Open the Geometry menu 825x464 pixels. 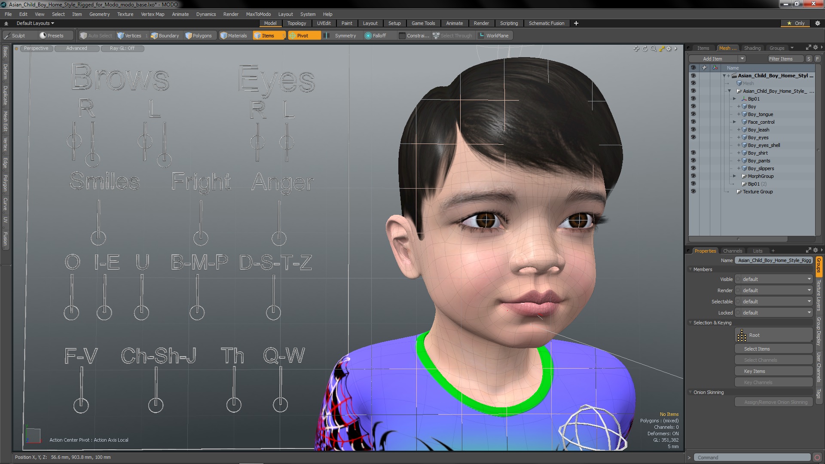pyautogui.click(x=99, y=14)
